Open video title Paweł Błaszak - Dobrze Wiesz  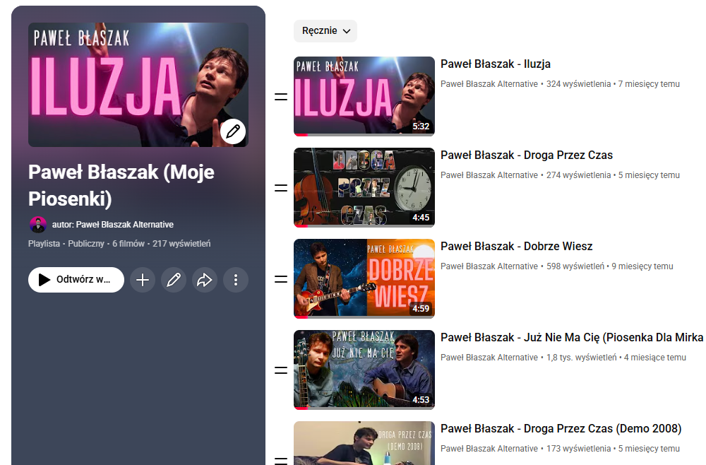point(516,247)
